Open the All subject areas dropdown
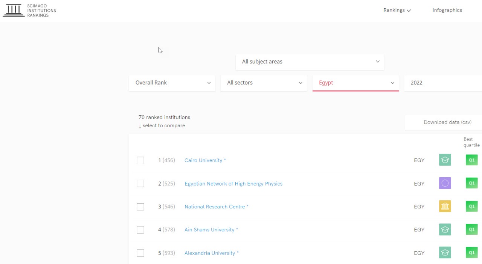This screenshot has width=482, height=264. (x=310, y=62)
